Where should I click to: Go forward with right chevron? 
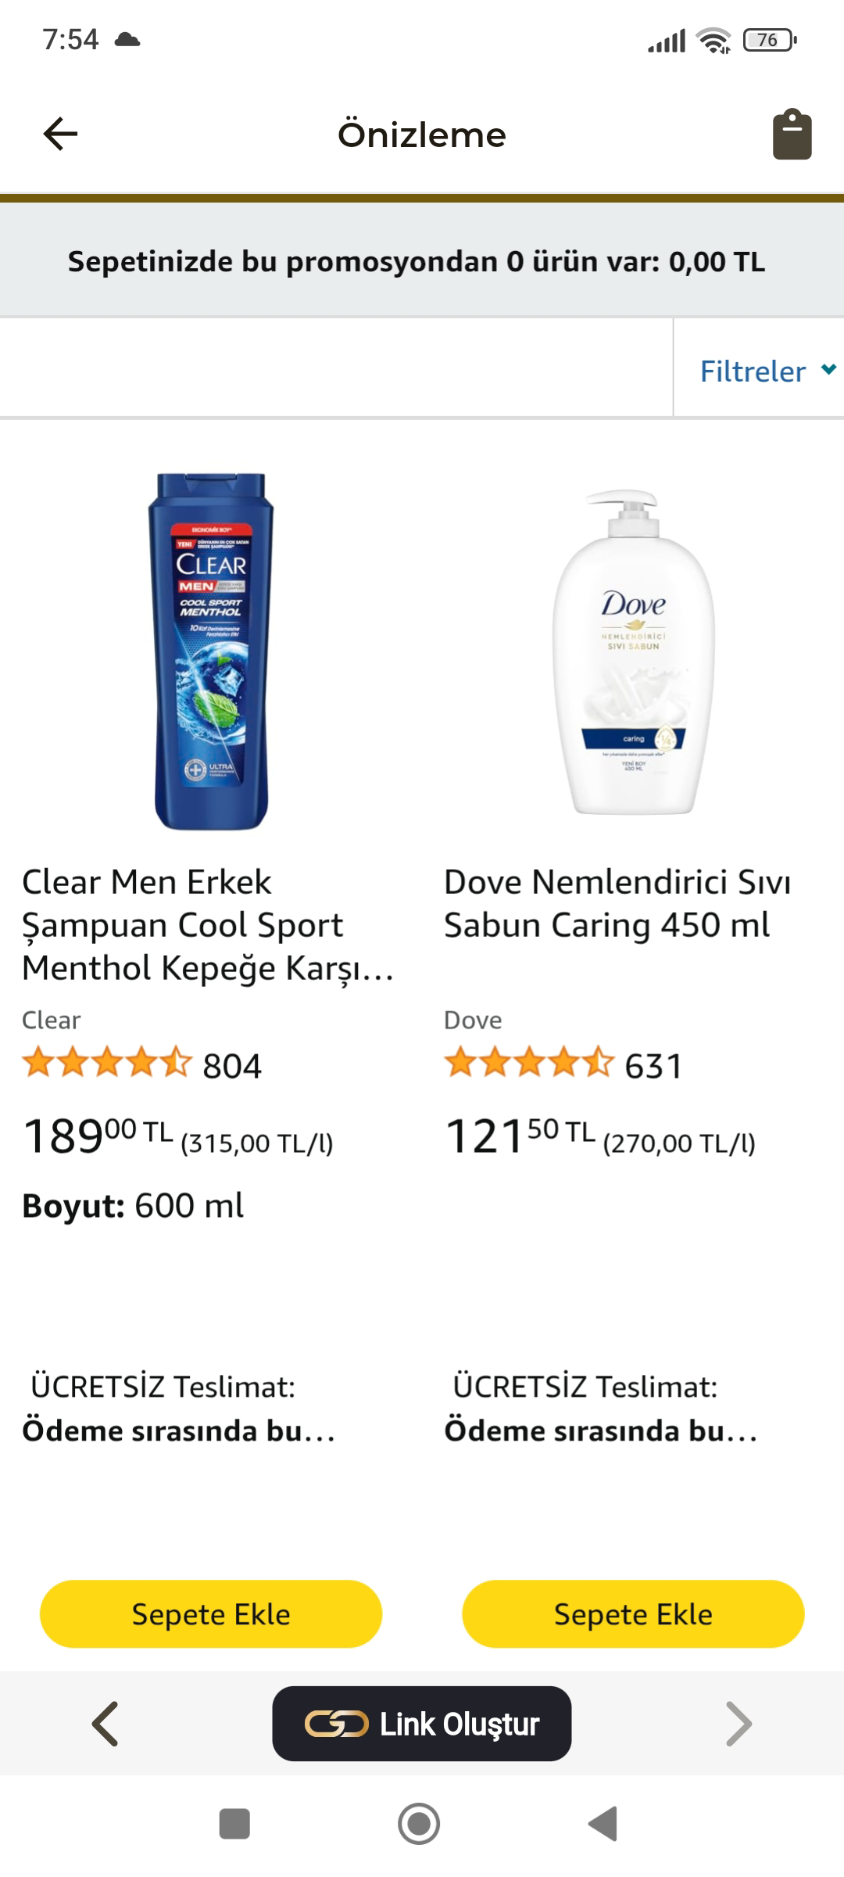pos(738,1723)
